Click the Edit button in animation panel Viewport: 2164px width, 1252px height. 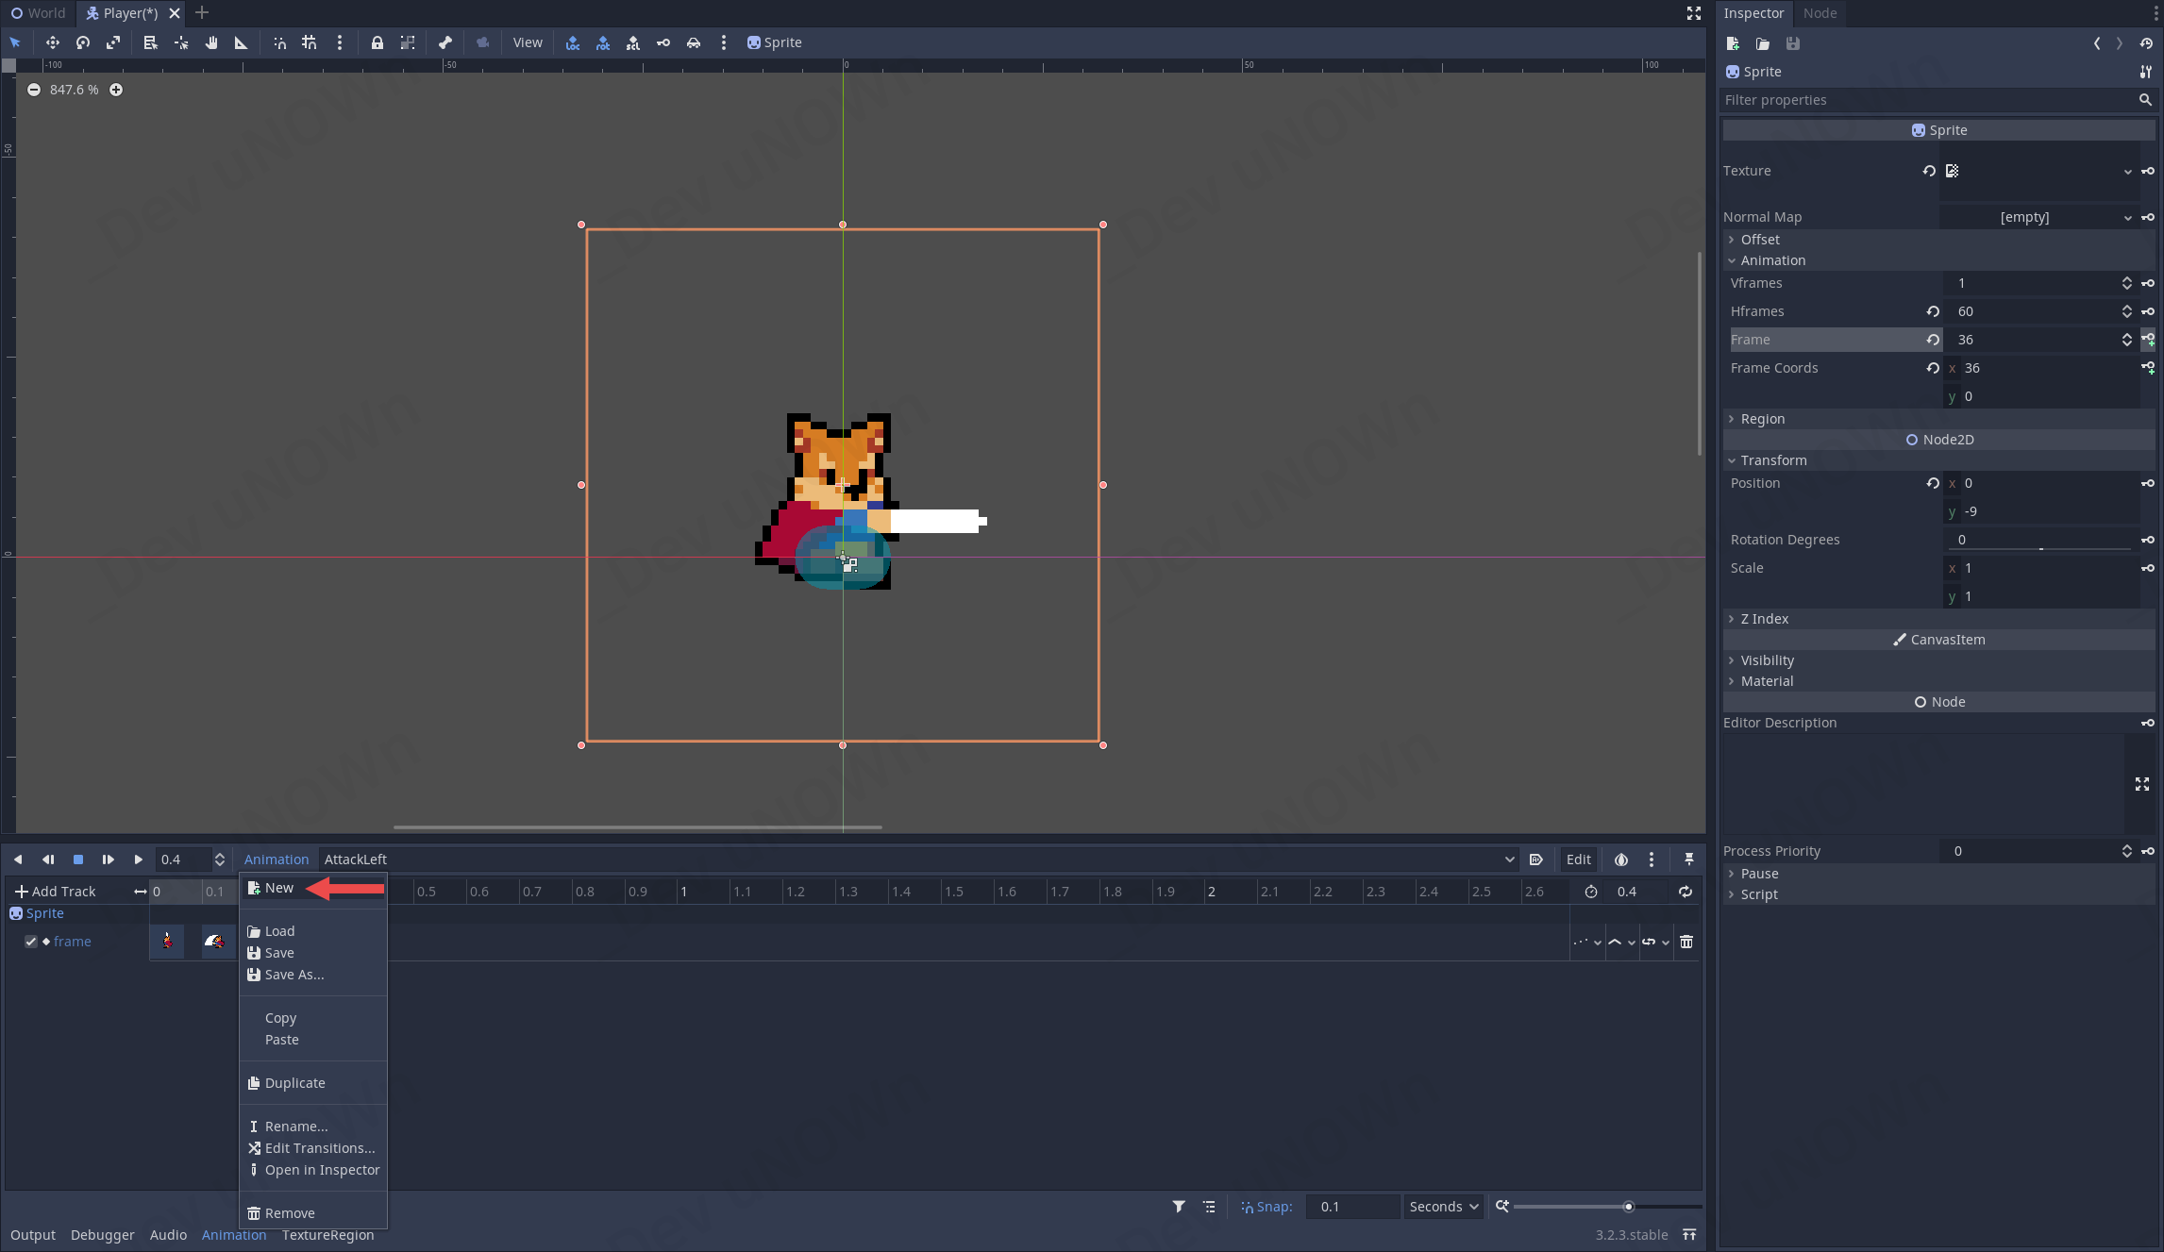coord(1578,860)
